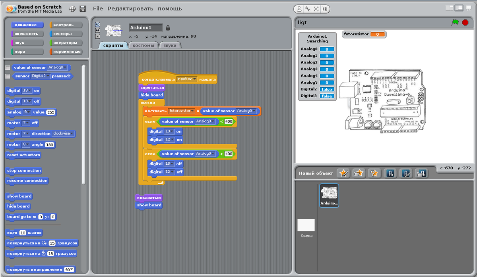The width and height of the screenshot is (477, 277).
Task: Click the resume connection block
Action: tap(27, 181)
